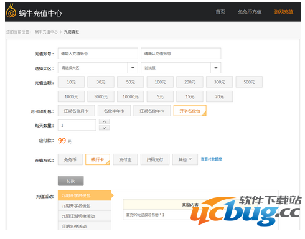This screenshot has width=305, height=239.
Task: Choose the 江湖名俊月卡 package
Action: pos(77,111)
